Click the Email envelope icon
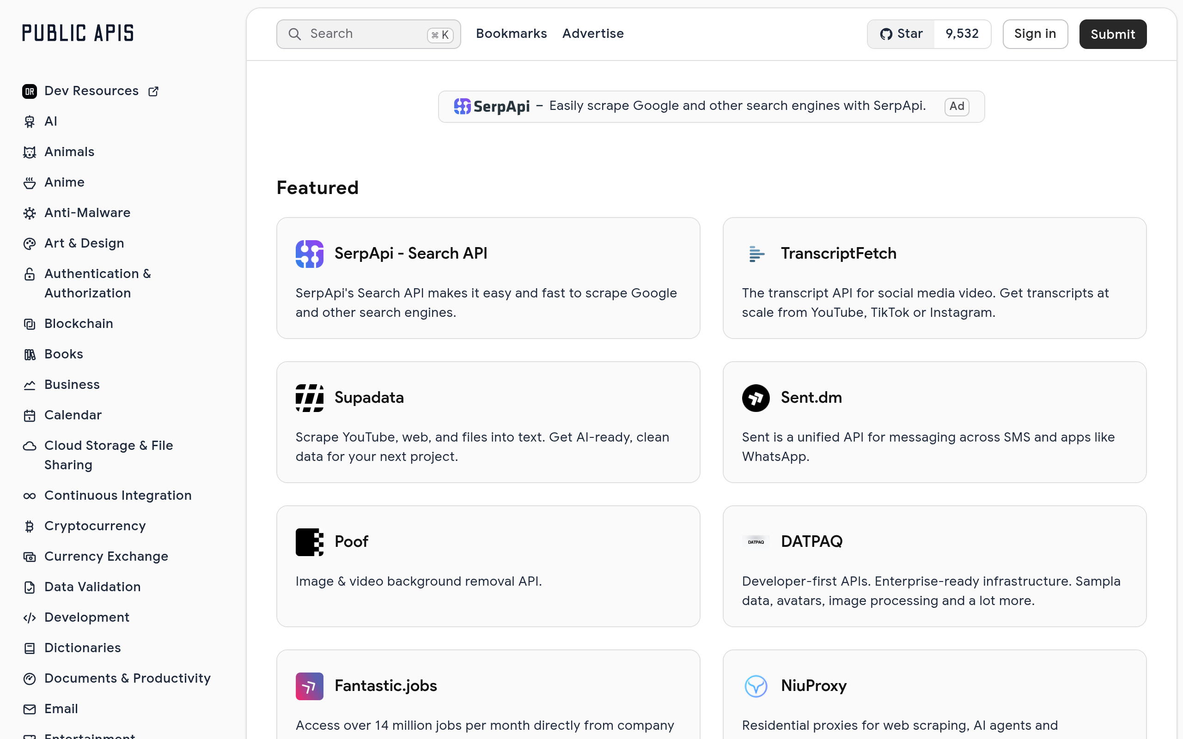 pyautogui.click(x=29, y=709)
